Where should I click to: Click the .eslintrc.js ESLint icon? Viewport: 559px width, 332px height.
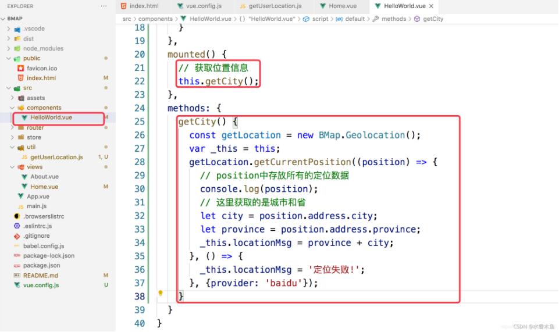pyautogui.click(x=17, y=226)
